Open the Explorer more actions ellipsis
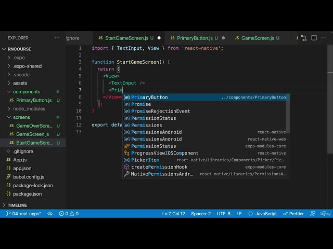Screen dimensions: 333x249 click(57, 38)
